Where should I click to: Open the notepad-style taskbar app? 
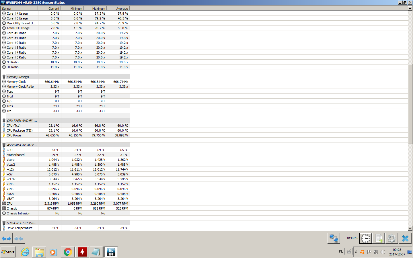(96, 252)
